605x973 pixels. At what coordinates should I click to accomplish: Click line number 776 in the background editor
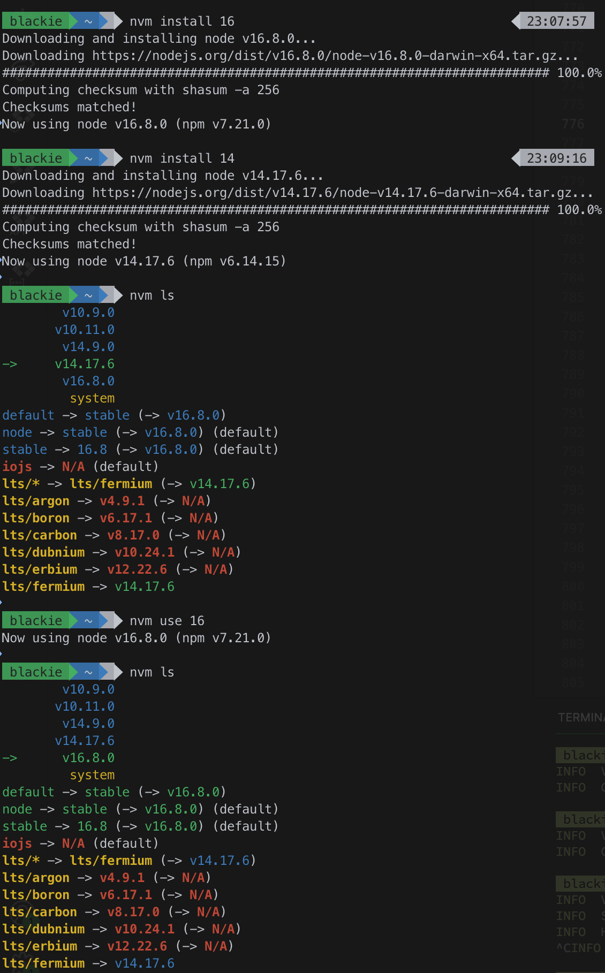[573, 124]
